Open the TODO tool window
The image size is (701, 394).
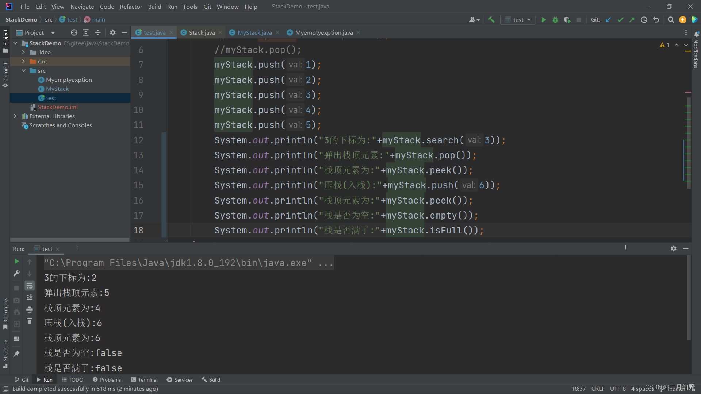pyautogui.click(x=72, y=380)
